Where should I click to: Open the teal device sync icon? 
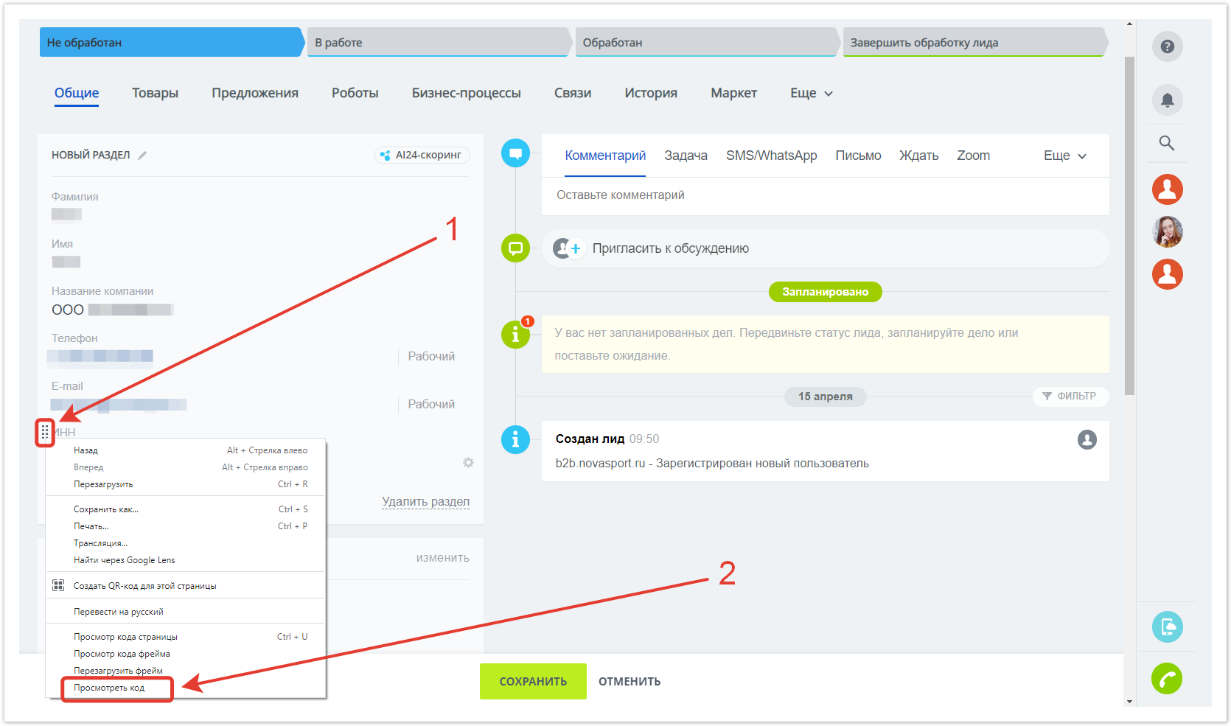click(1167, 626)
